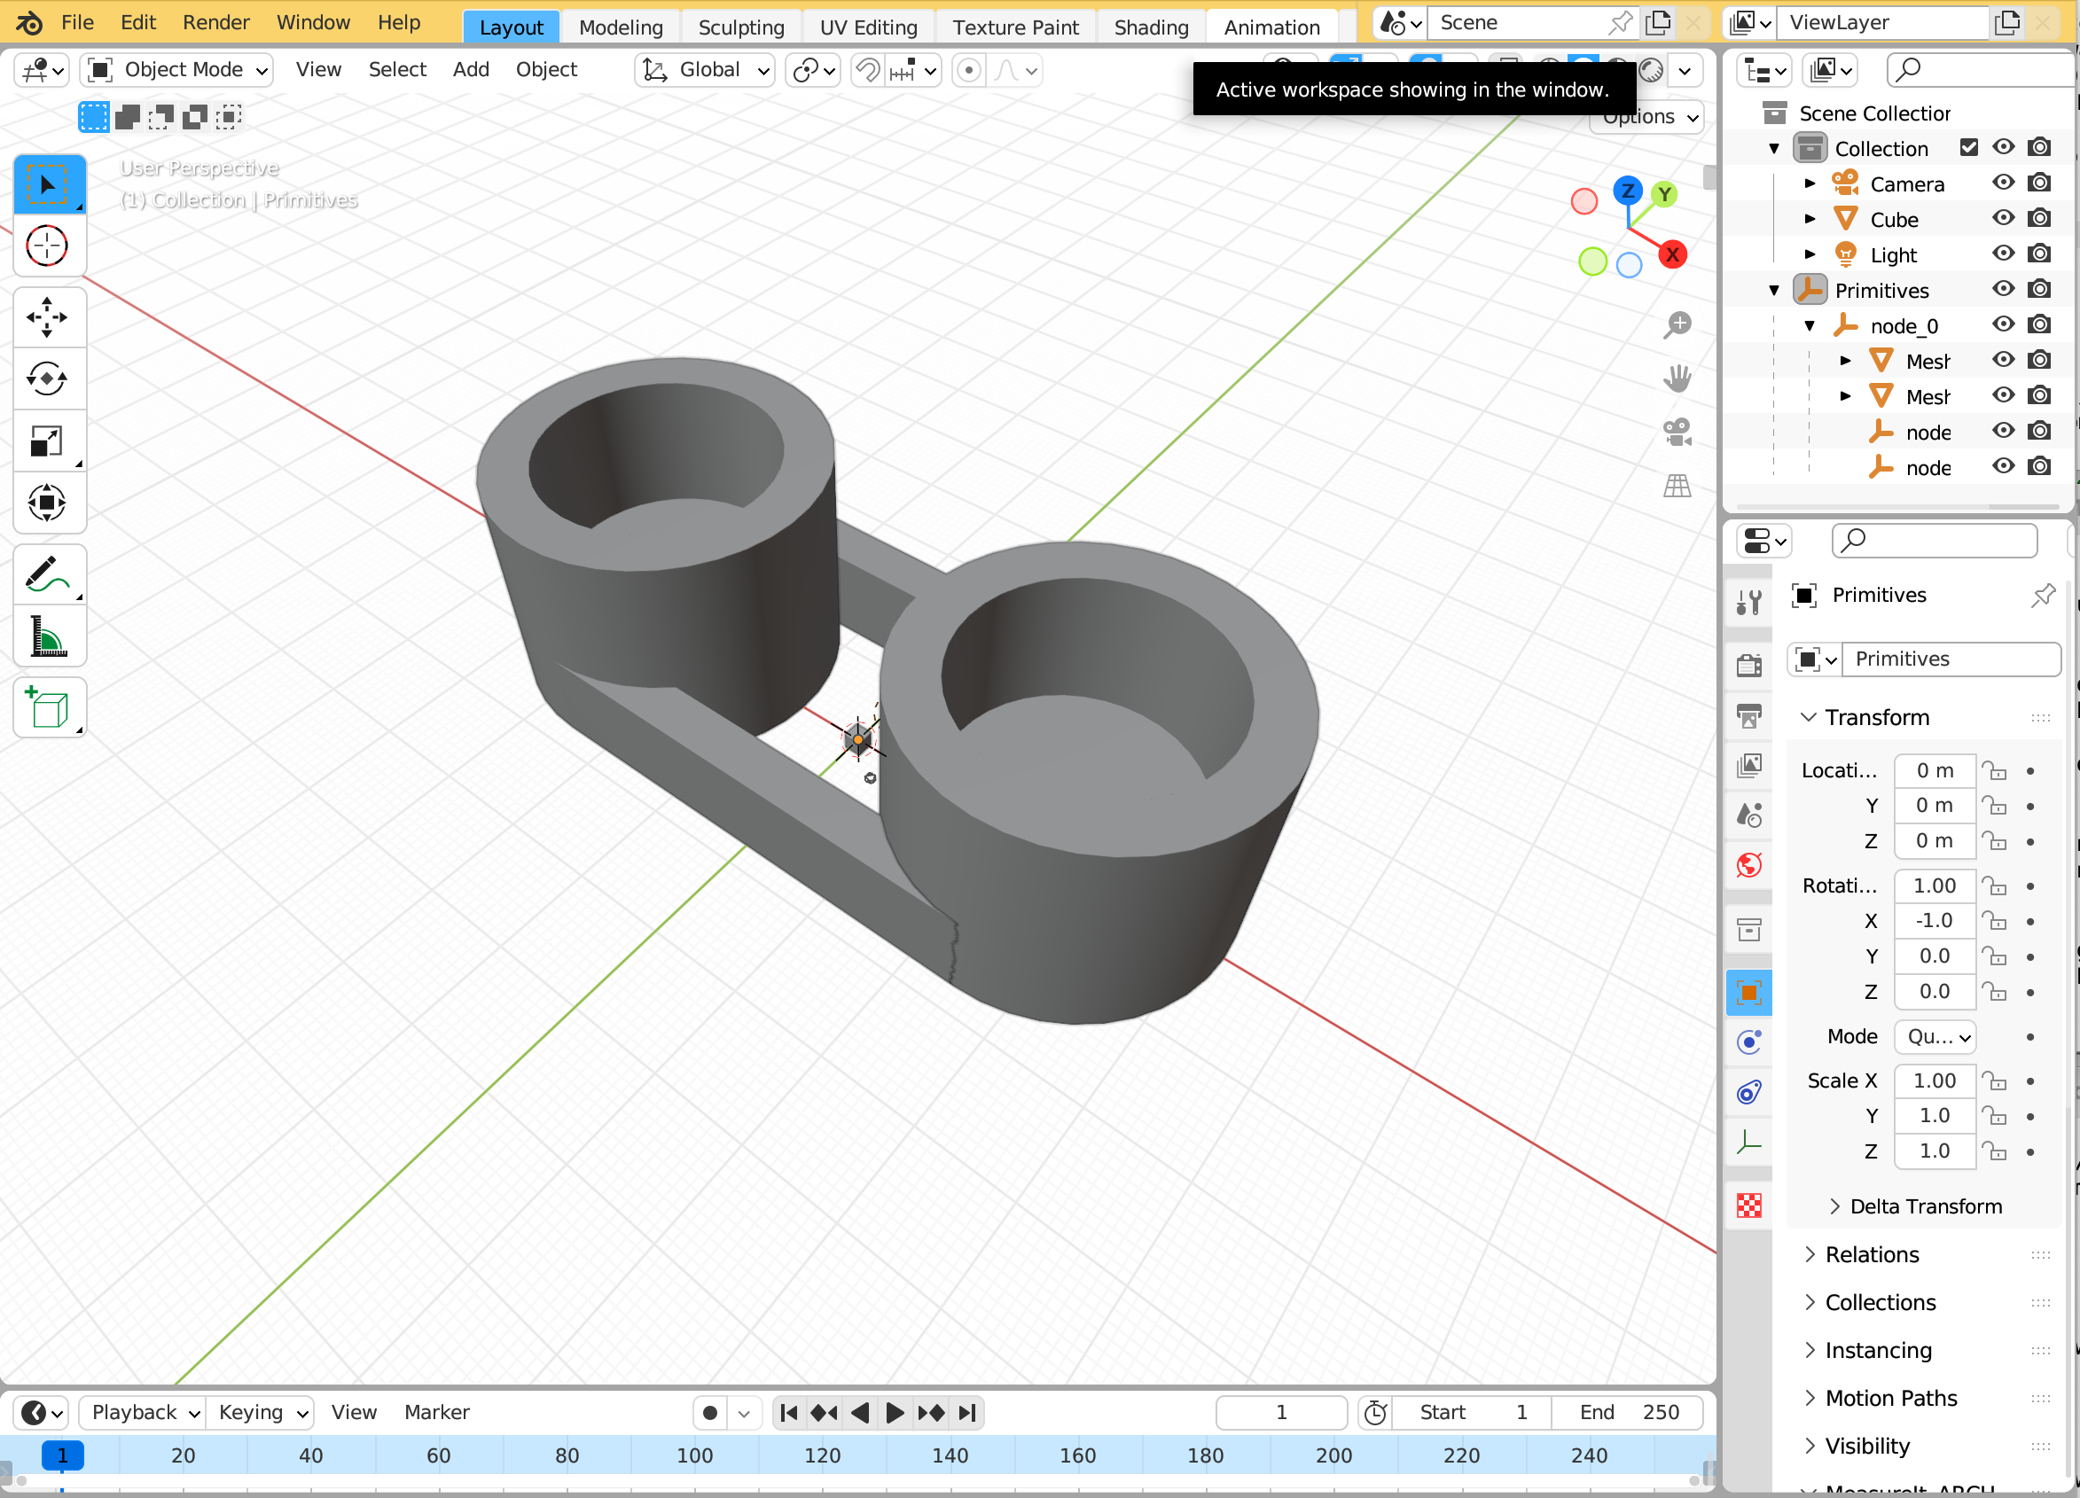The image size is (2080, 1498).
Task: Uncheck the Collection exclude checkbox
Action: point(1969,148)
